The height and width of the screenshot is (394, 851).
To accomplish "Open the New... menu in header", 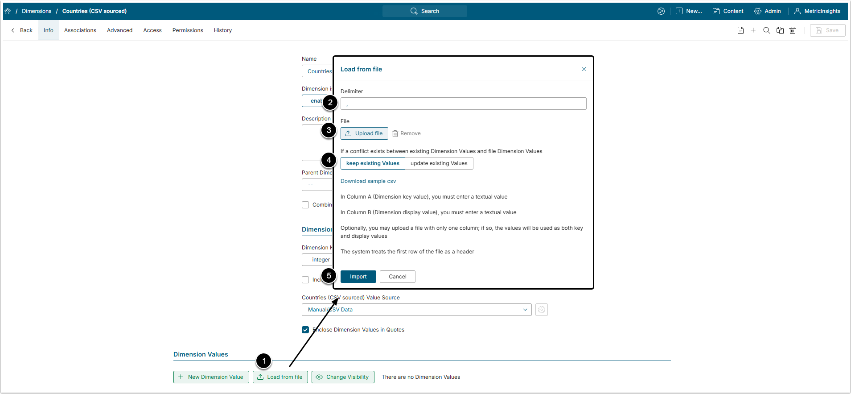I will [x=689, y=11].
